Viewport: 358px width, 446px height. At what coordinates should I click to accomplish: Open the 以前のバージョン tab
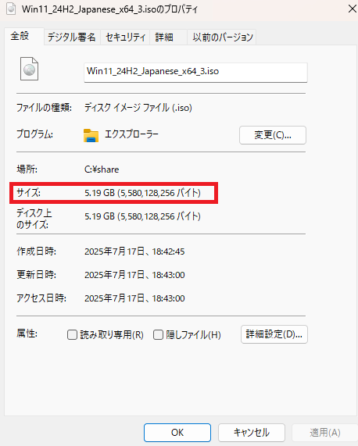click(223, 37)
